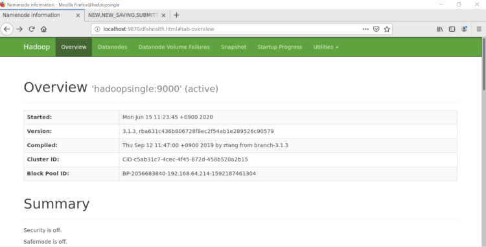The height and width of the screenshot is (247, 486).
Task: Open a new tab with plus button
Action: [x=176, y=15]
